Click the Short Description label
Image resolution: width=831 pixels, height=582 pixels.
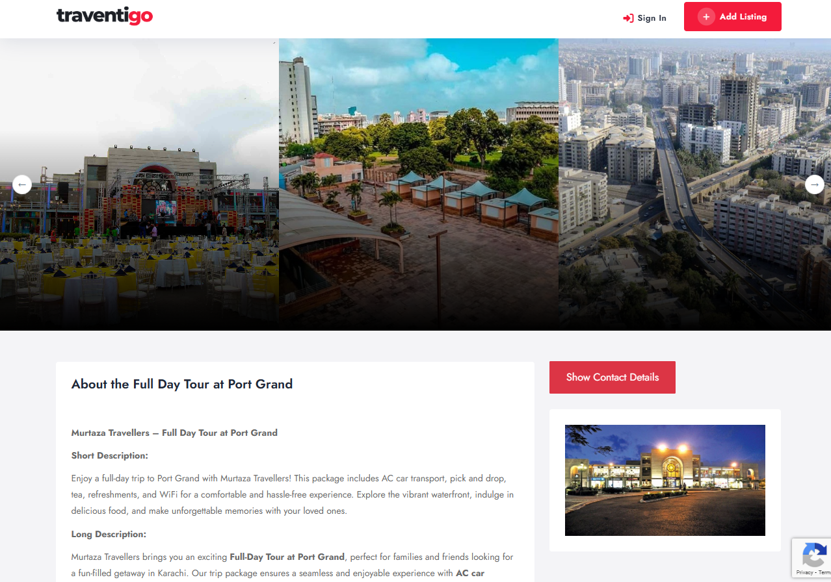coord(110,455)
